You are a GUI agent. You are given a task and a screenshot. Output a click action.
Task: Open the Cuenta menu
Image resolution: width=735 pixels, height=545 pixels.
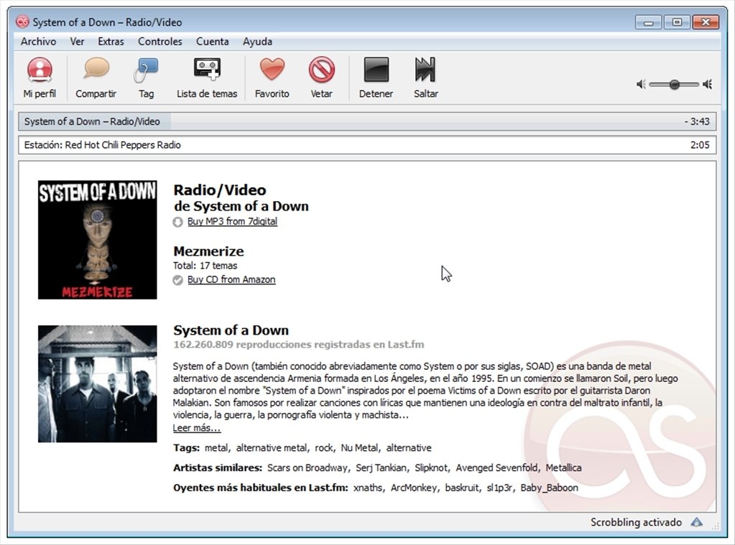(x=213, y=42)
